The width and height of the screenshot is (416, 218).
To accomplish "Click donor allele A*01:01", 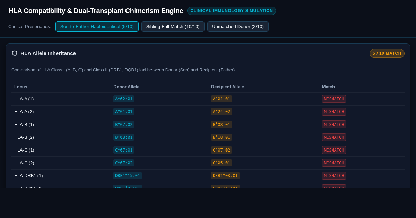I will coord(124,112).
